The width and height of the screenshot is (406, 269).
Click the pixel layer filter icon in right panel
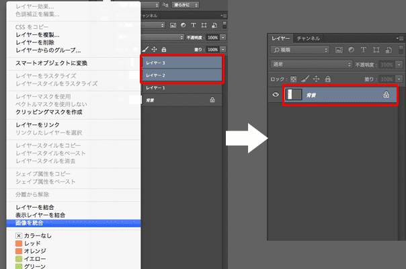pos(337,50)
